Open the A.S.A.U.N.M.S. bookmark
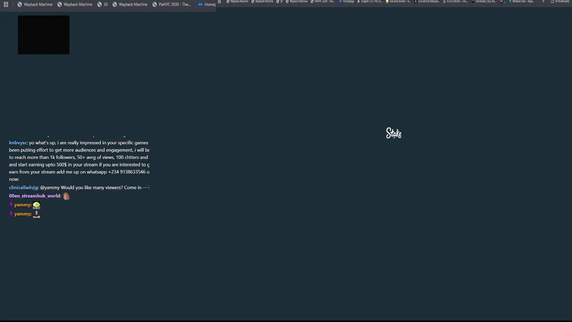The image size is (572, 322). [456, 1]
